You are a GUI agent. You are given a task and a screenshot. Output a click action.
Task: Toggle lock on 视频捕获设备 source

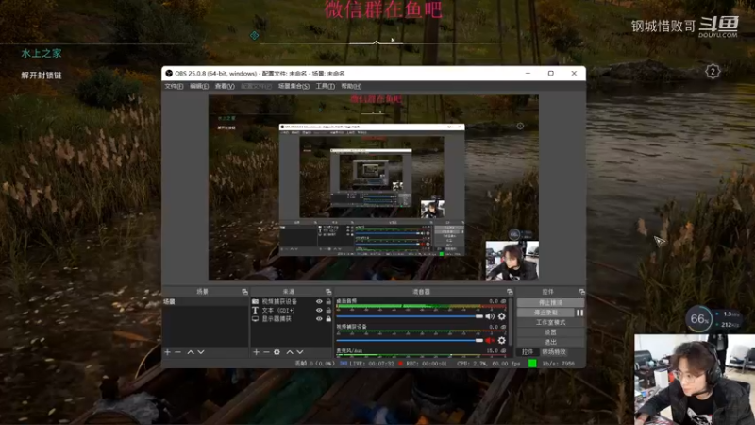(328, 301)
